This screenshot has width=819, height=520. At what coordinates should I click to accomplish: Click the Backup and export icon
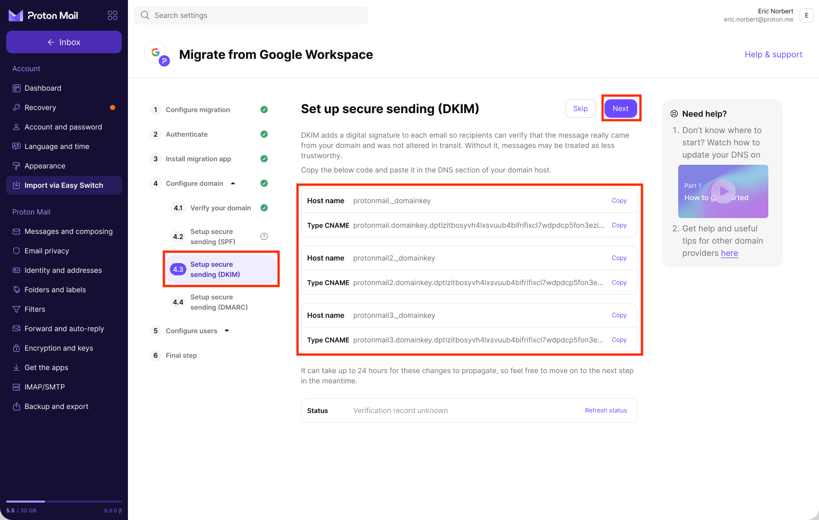click(x=16, y=406)
